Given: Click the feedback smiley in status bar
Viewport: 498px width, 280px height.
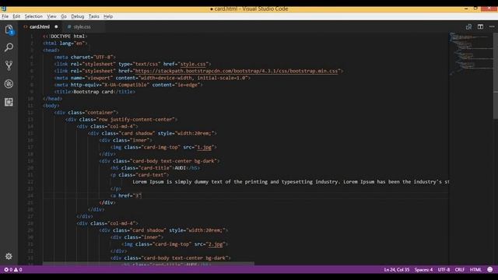Looking at the screenshot, I should (x=490, y=270).
